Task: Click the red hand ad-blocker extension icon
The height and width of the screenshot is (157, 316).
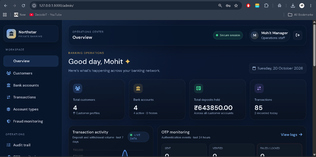Action: (248, 6)
